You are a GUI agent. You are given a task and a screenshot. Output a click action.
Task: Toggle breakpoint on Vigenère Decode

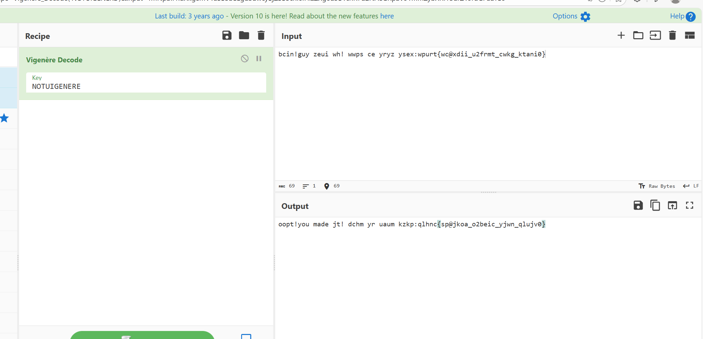[x=259, y=59]
